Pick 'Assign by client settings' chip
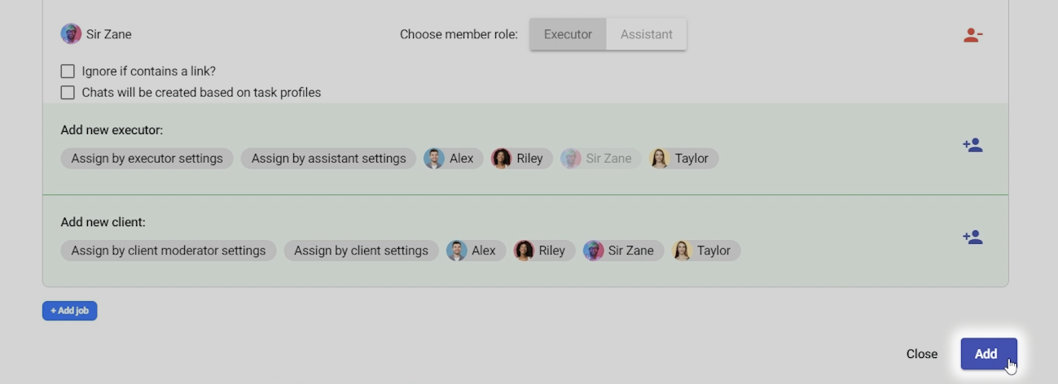The width and height of the screenshot is (1058, 384). (x=361, y=251)
